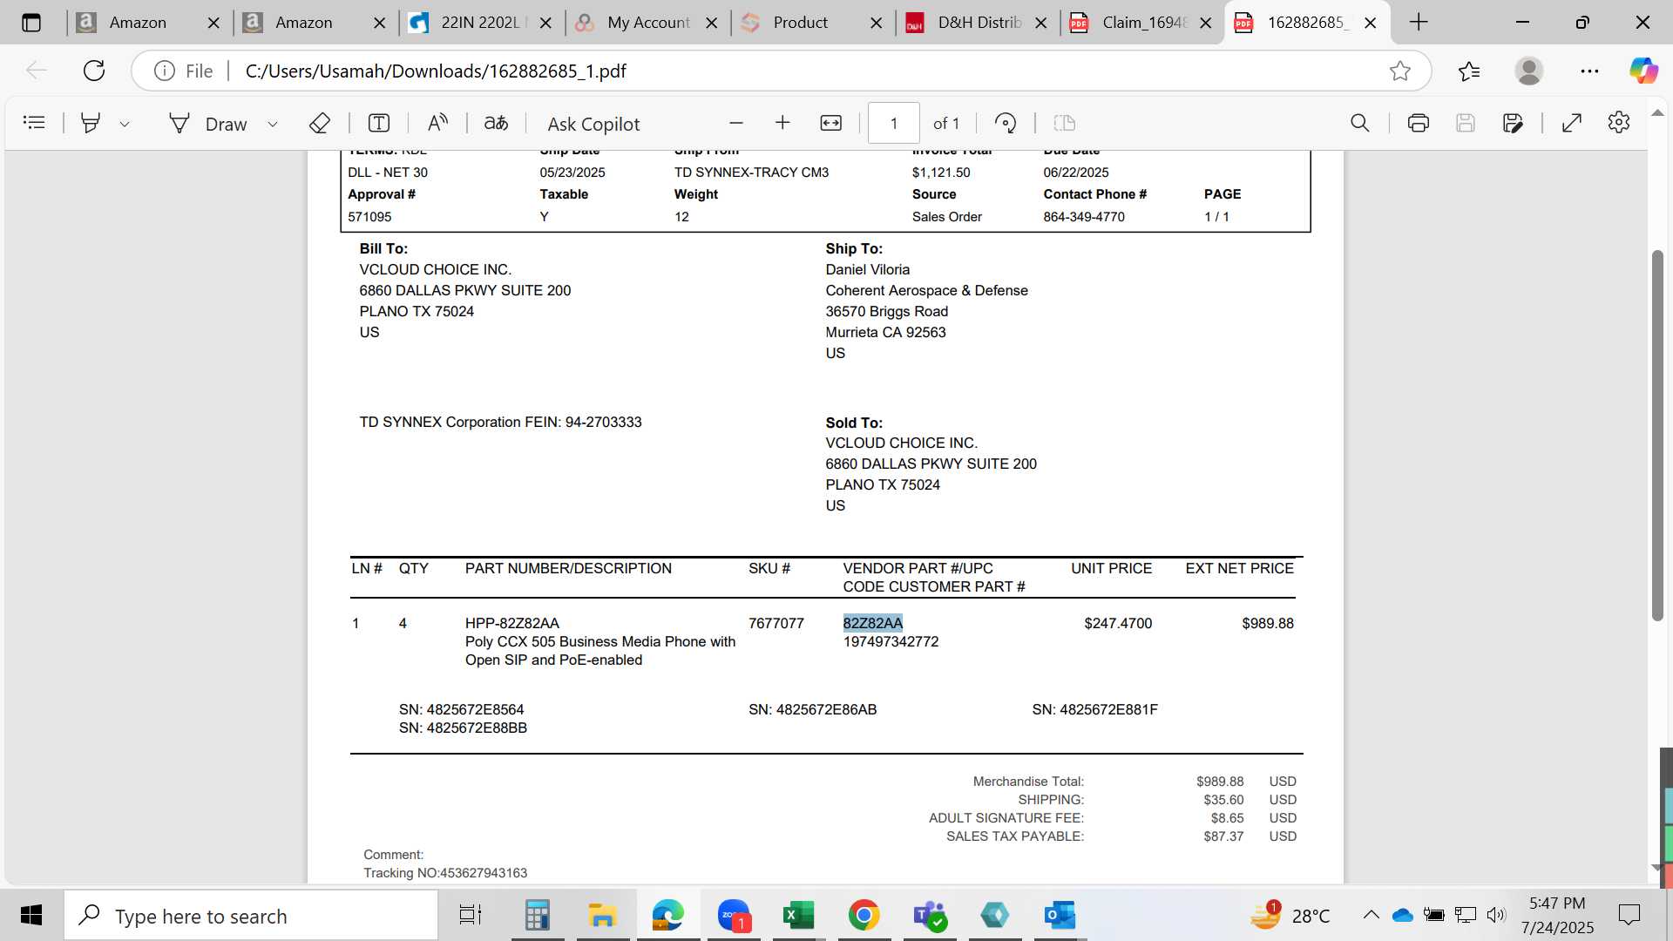Enter full screen mode
The height and width of the screenshot is (941, 1673).
(x=1572, y=123)
